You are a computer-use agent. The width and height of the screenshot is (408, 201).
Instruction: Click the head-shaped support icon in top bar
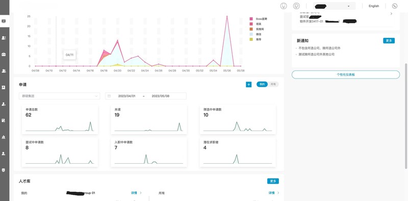pyautogui.click(x=296, y=6)
